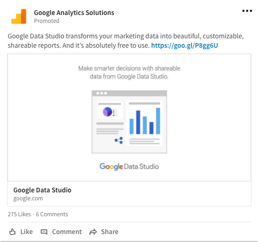Click the Share button label
The height and width of the screenshot is (242, 258).
pos(110,232)
